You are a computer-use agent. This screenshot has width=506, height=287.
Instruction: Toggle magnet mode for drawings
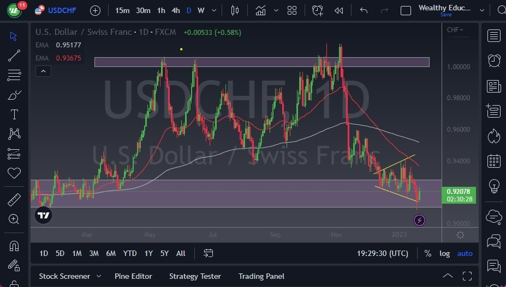tap(14, 246)
